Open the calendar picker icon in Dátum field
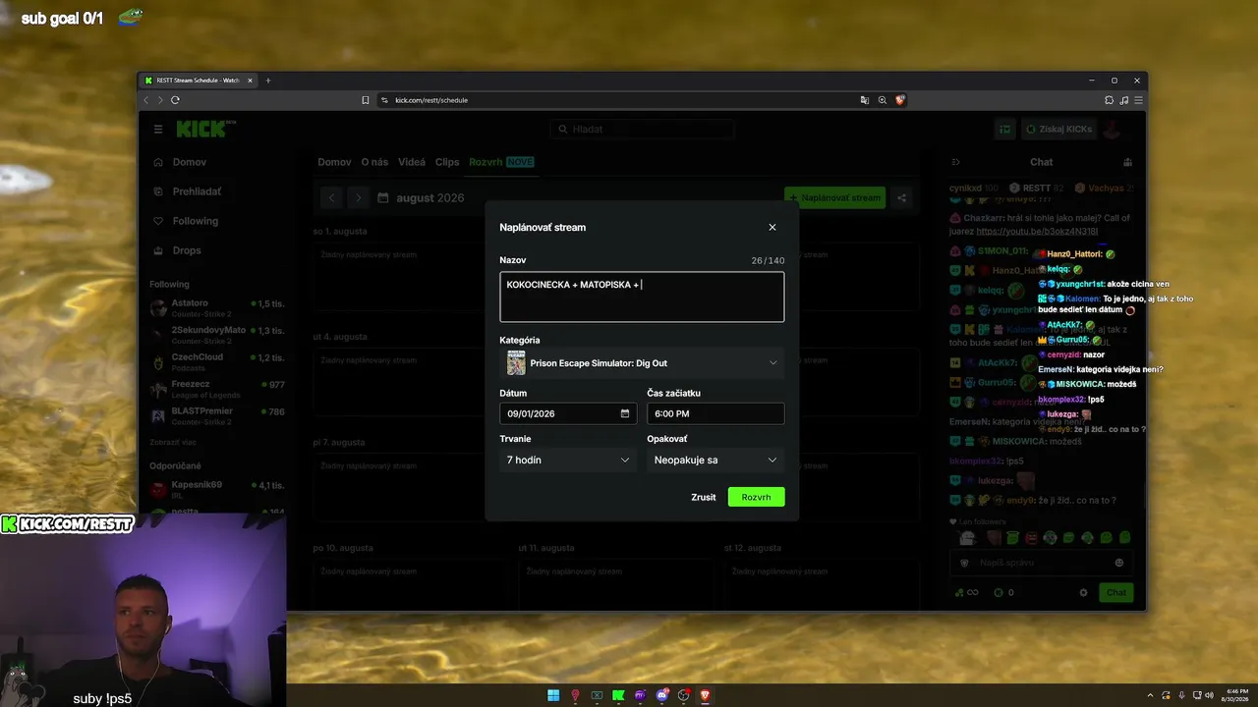This screenshot has width=1258, height=707. click(625, 413)
